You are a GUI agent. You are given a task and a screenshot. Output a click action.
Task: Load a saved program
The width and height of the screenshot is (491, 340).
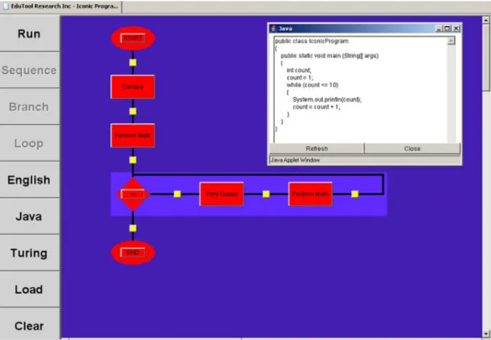pyautogui.click(x=29, y=289)
